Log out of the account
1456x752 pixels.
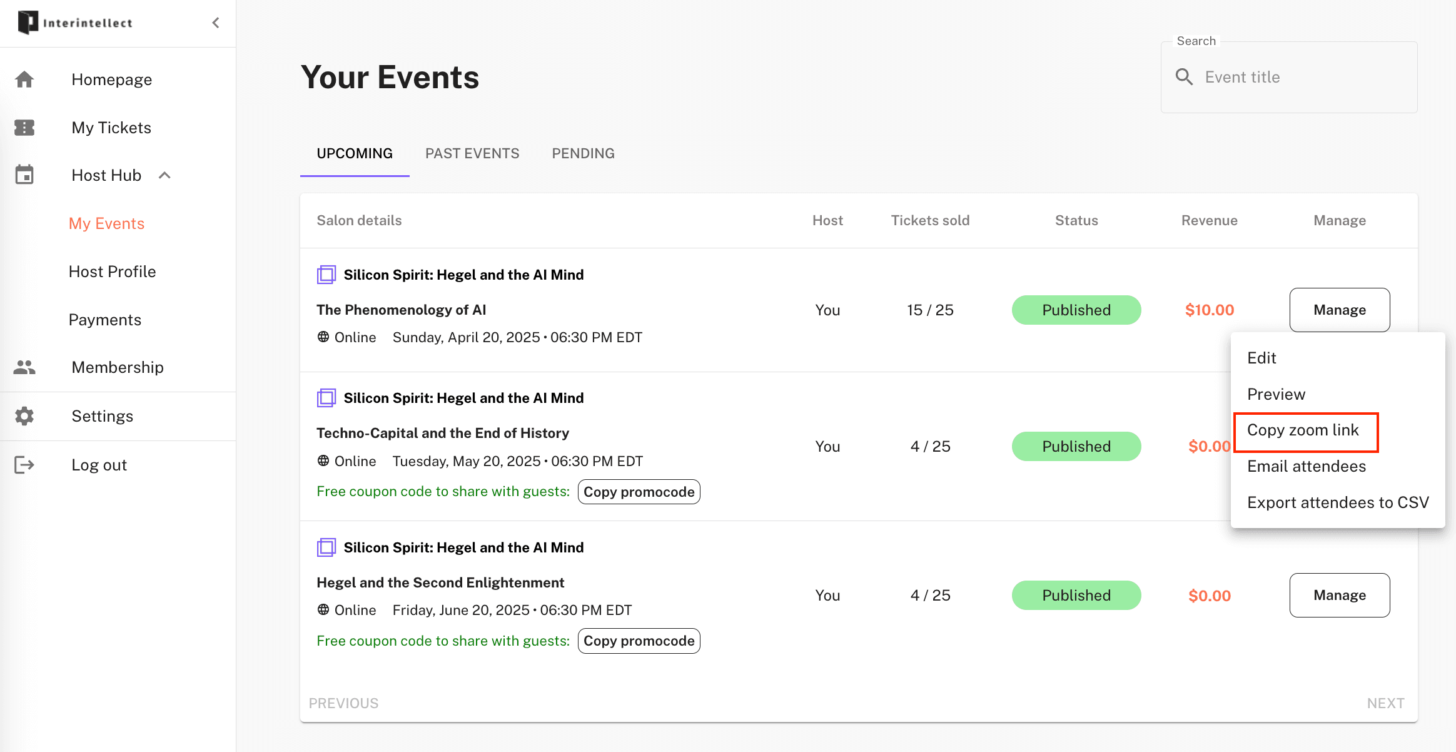[x=99, y=465]
